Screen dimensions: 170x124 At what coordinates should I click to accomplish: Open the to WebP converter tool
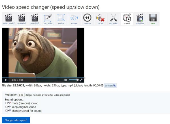[x=22, y=19]
